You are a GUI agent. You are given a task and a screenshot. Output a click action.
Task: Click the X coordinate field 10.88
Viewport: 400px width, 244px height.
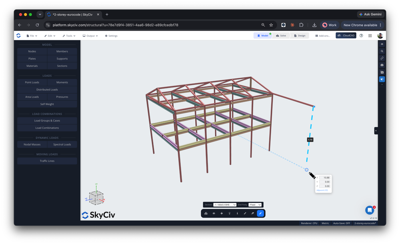(x=325, y=178)
